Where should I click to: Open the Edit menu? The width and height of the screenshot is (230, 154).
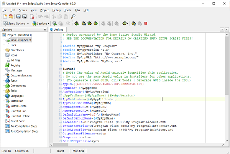13,10
